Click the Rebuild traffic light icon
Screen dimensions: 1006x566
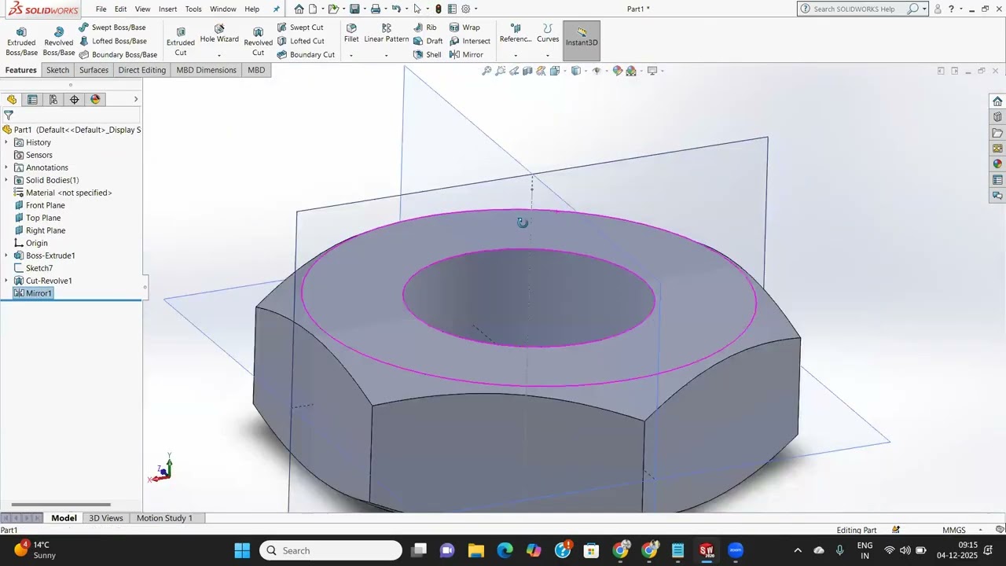click(x=439, y=9)
